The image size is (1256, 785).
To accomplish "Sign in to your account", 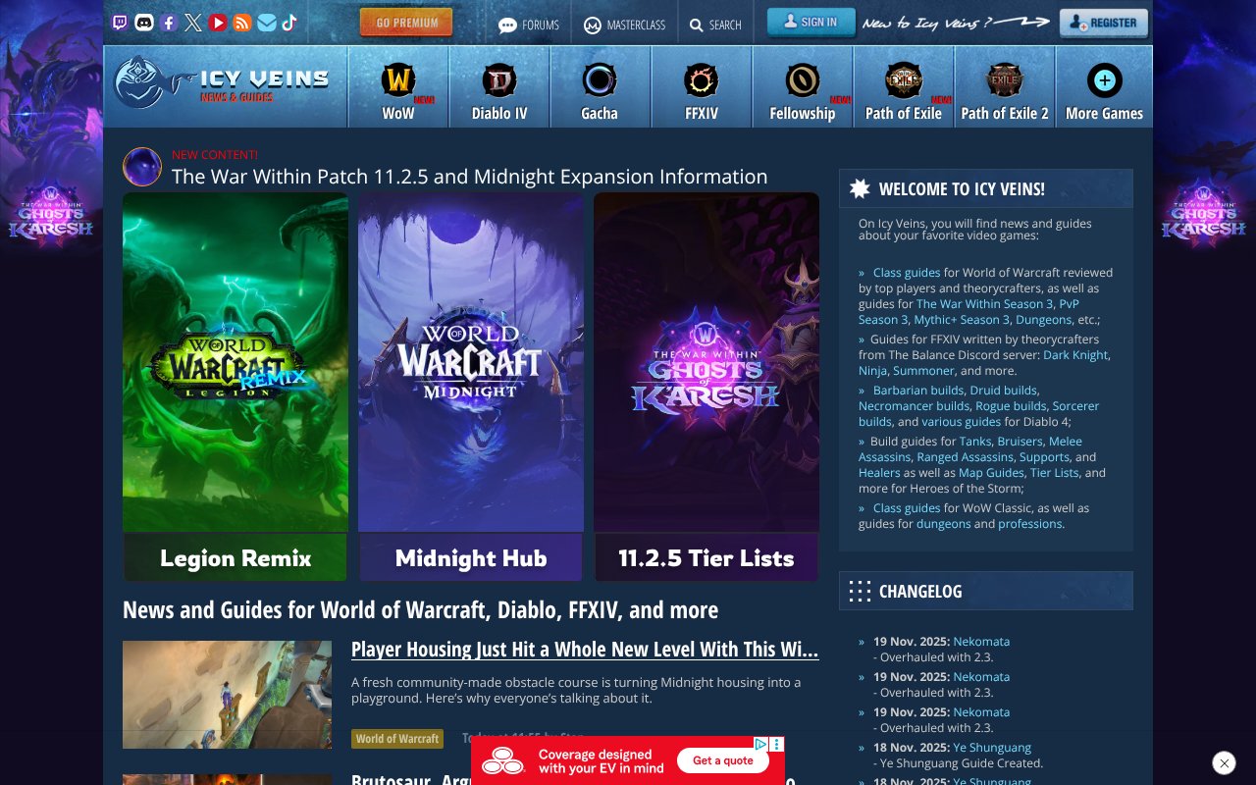I will pyautogui.click(x=811, y=20).
